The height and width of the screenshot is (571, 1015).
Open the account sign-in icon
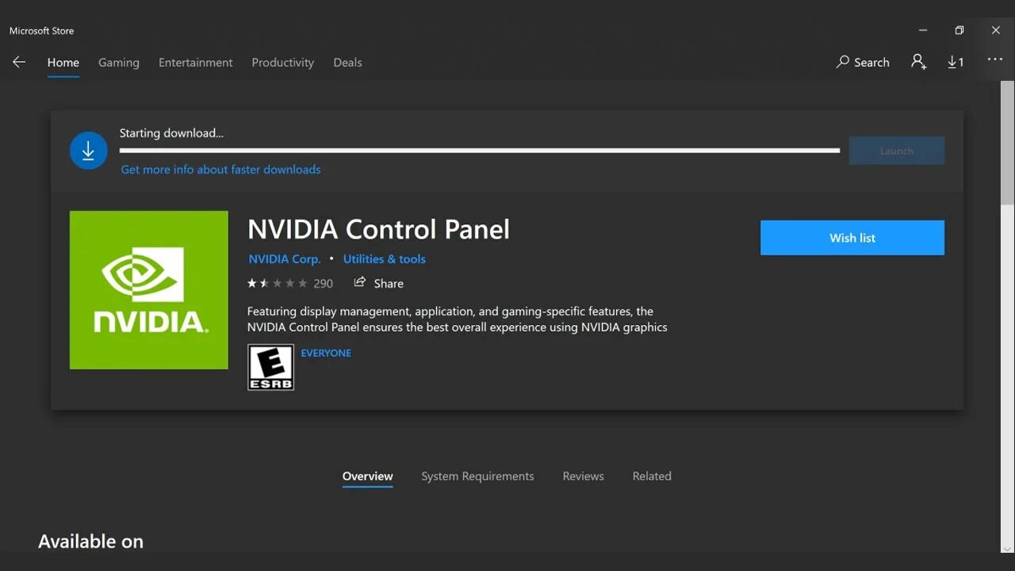(x=918, y=62)
